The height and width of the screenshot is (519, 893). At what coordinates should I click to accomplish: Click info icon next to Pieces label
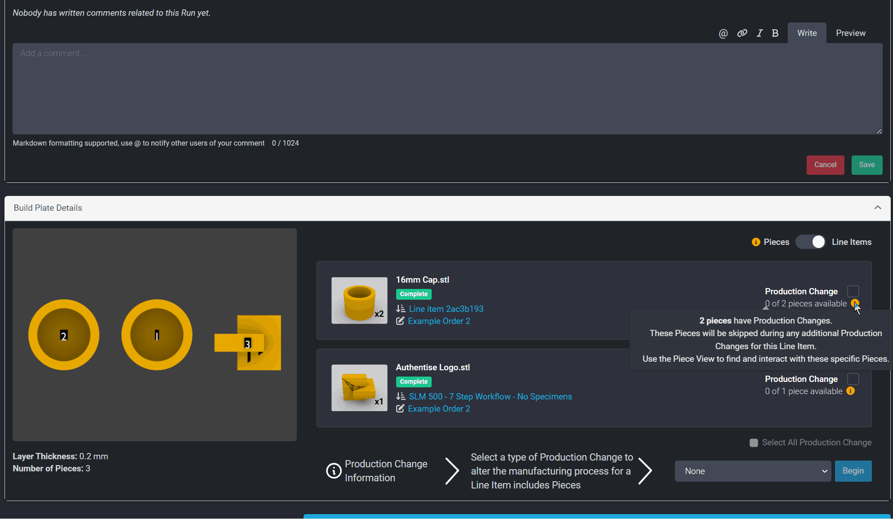point(756,242)
